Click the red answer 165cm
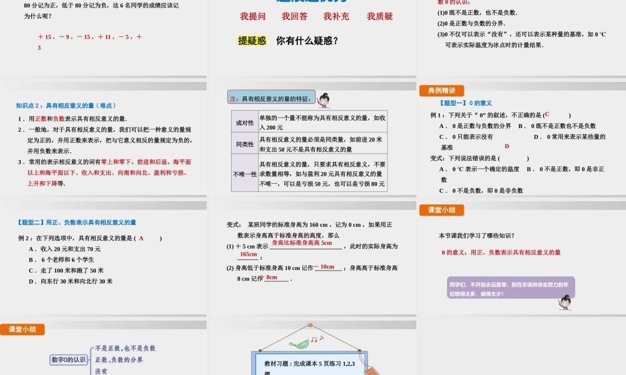The width and height of the screenshot is (626, 375). (x=249, y=254)
